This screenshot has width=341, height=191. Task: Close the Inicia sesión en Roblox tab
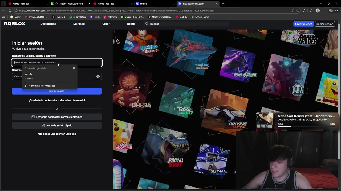(217, 4)
